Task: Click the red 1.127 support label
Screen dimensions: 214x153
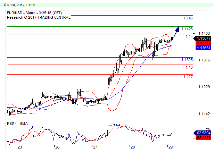Action: point(188,77)
